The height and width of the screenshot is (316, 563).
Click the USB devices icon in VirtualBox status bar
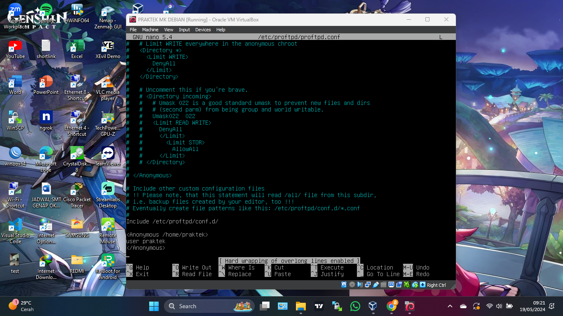coord(375,285)
